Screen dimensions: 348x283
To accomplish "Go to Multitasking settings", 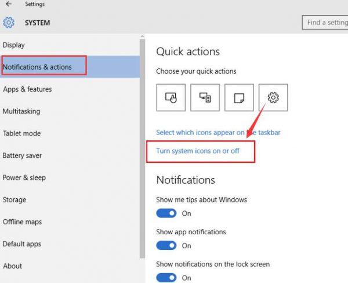I will pos(70,111).
